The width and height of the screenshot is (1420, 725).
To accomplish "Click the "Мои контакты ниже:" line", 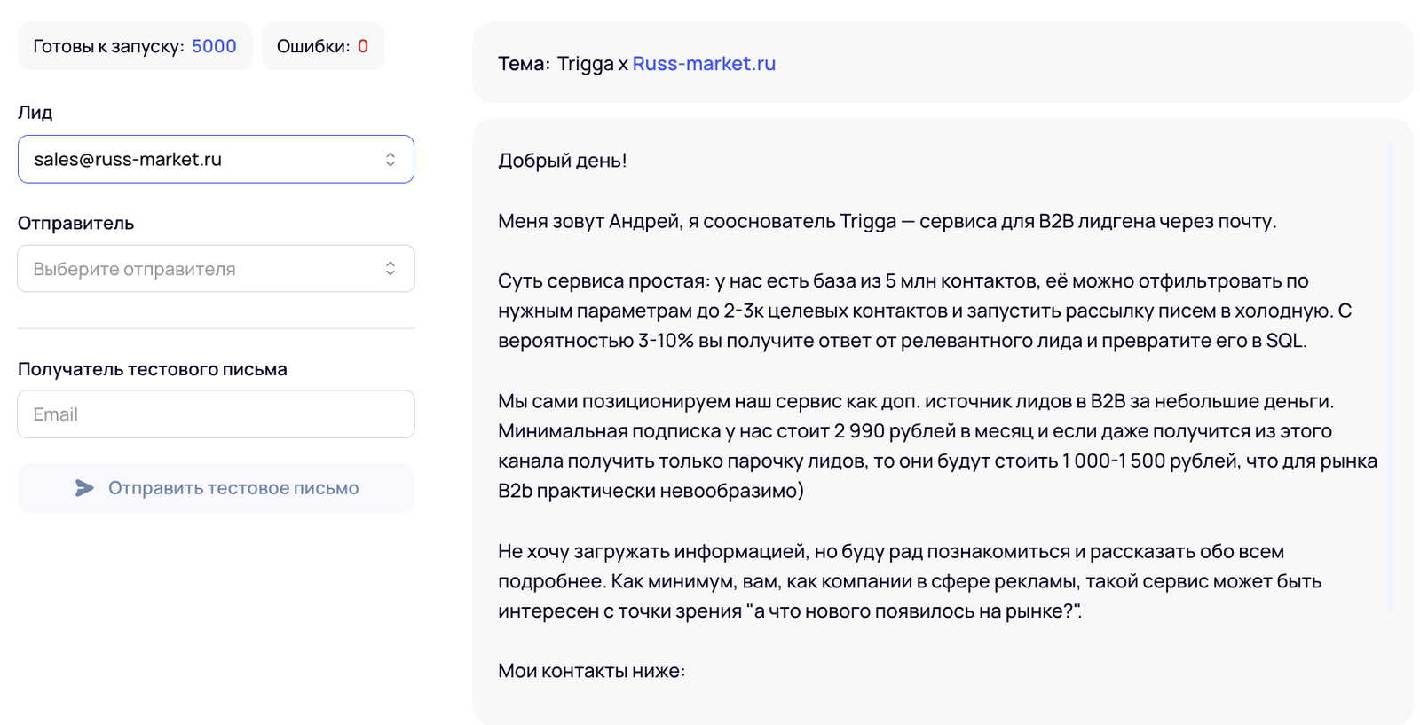I will click(592, 671).
